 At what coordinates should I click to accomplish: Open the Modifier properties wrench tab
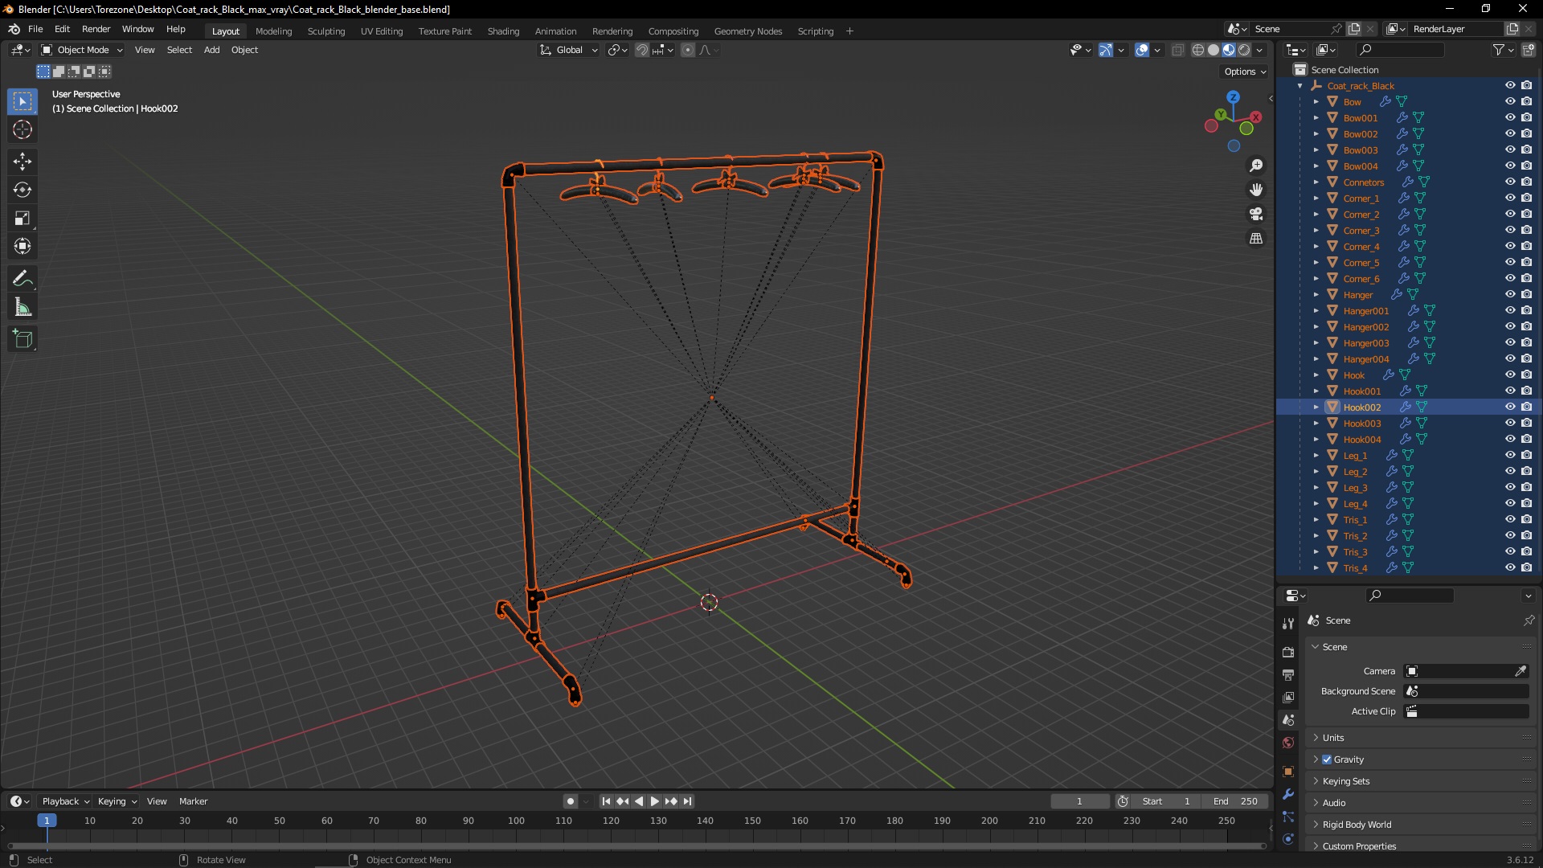1288,794
